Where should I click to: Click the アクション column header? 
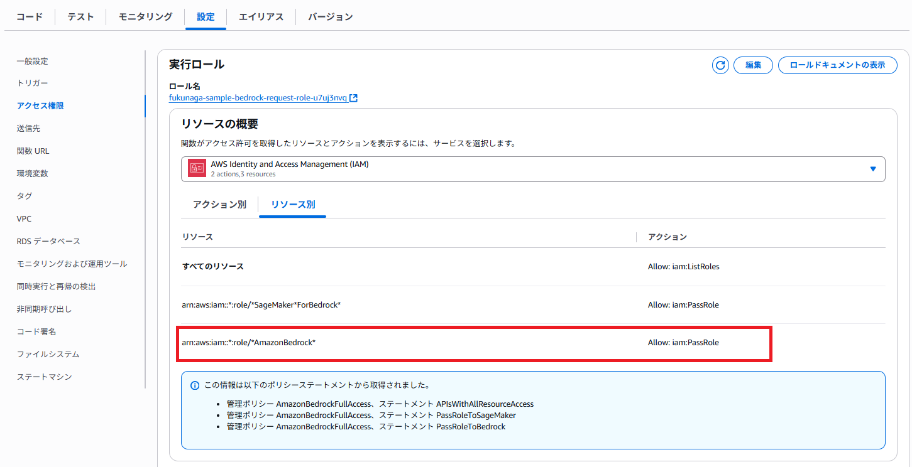point(668,237)
